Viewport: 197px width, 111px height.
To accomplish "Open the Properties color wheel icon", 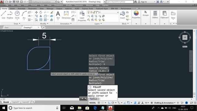I will (136, 13).
